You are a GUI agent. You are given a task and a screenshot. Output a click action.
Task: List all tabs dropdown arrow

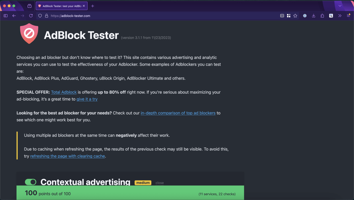(340, 6)
